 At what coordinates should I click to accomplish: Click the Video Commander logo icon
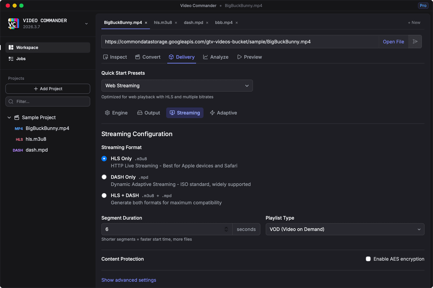click(x=14, y=23)
